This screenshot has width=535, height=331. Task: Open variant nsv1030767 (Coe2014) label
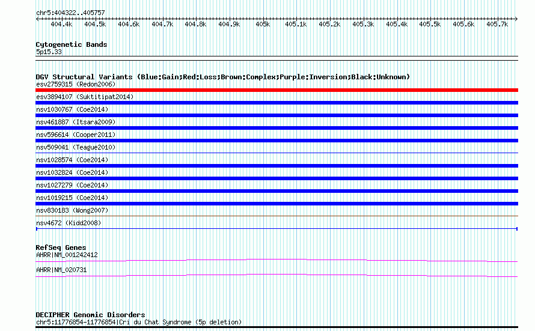tap(72, 109)
